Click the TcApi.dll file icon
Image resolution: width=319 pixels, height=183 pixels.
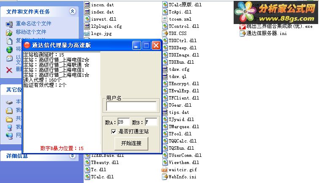(165, 12)
